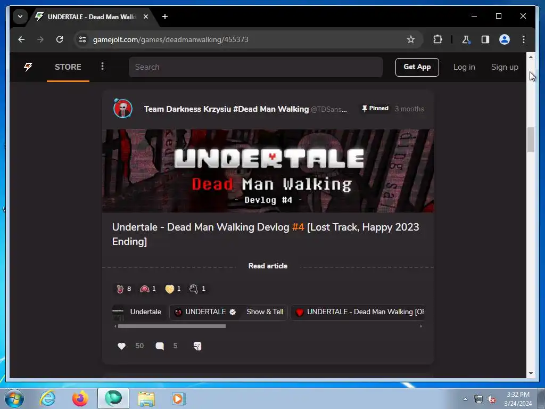Open the Devlog #4 post title
This screenshot has width=545, height=409.
pos(266,234)
